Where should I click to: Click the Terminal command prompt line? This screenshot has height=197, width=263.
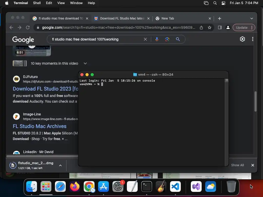(x=91, y=84)
